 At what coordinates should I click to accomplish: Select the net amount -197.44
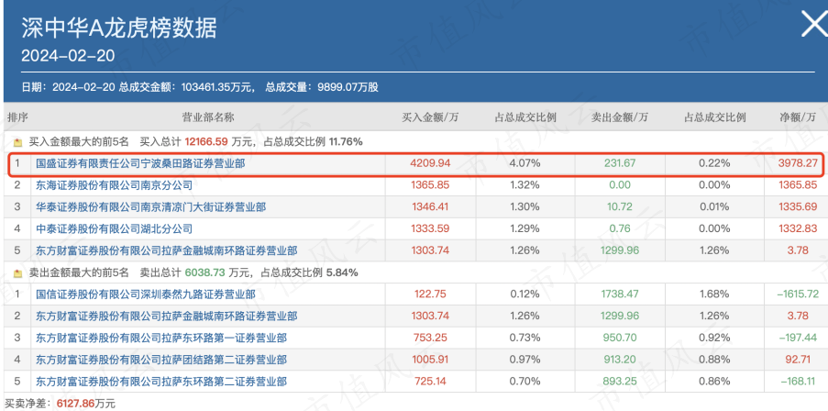point(798,339)
